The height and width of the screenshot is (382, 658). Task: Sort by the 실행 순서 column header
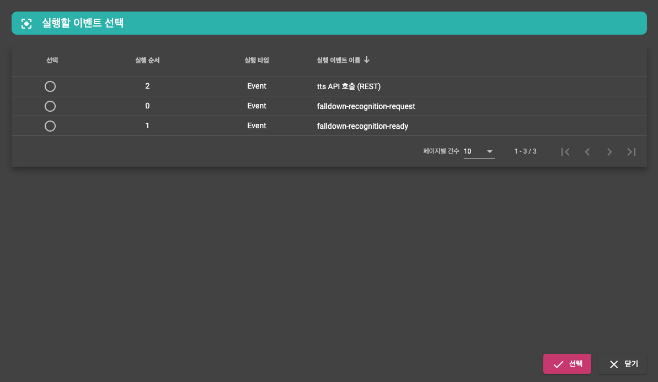147,61
